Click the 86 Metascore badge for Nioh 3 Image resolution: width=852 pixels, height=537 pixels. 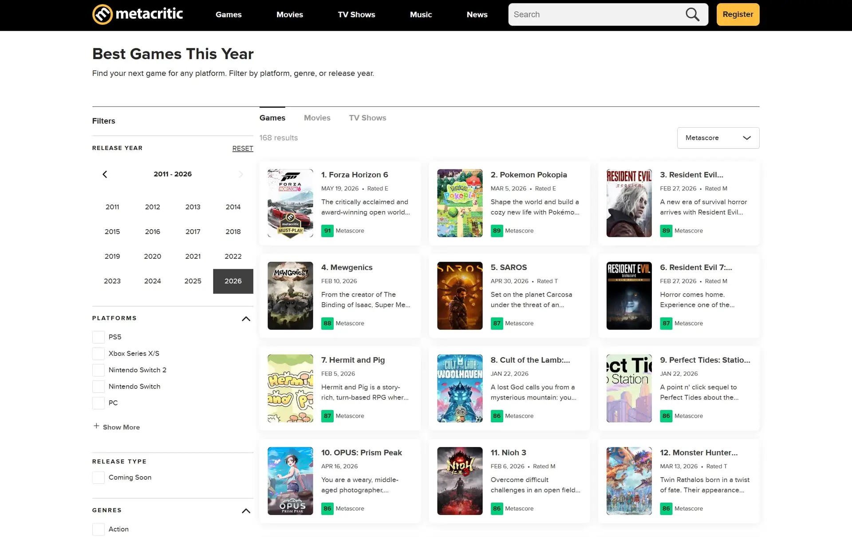click(497, 509)
